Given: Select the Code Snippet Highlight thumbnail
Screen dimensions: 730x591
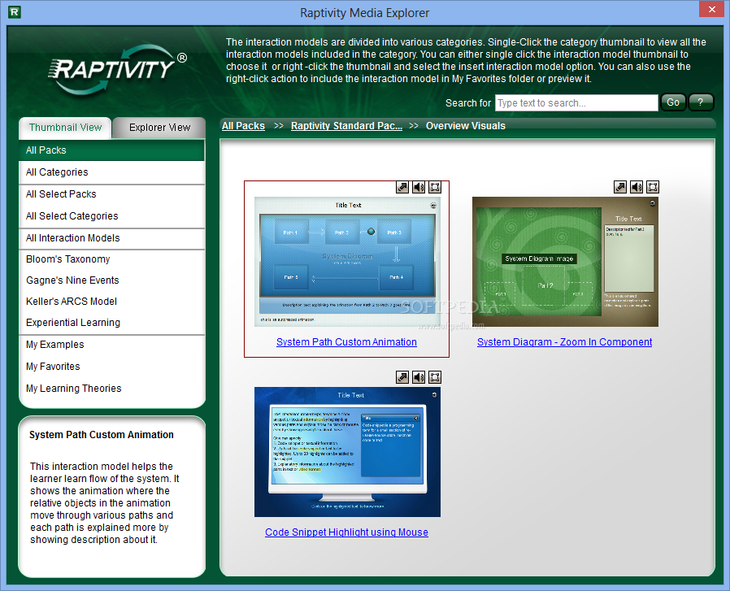Looking at the screenshot, I should pos(347,452).
